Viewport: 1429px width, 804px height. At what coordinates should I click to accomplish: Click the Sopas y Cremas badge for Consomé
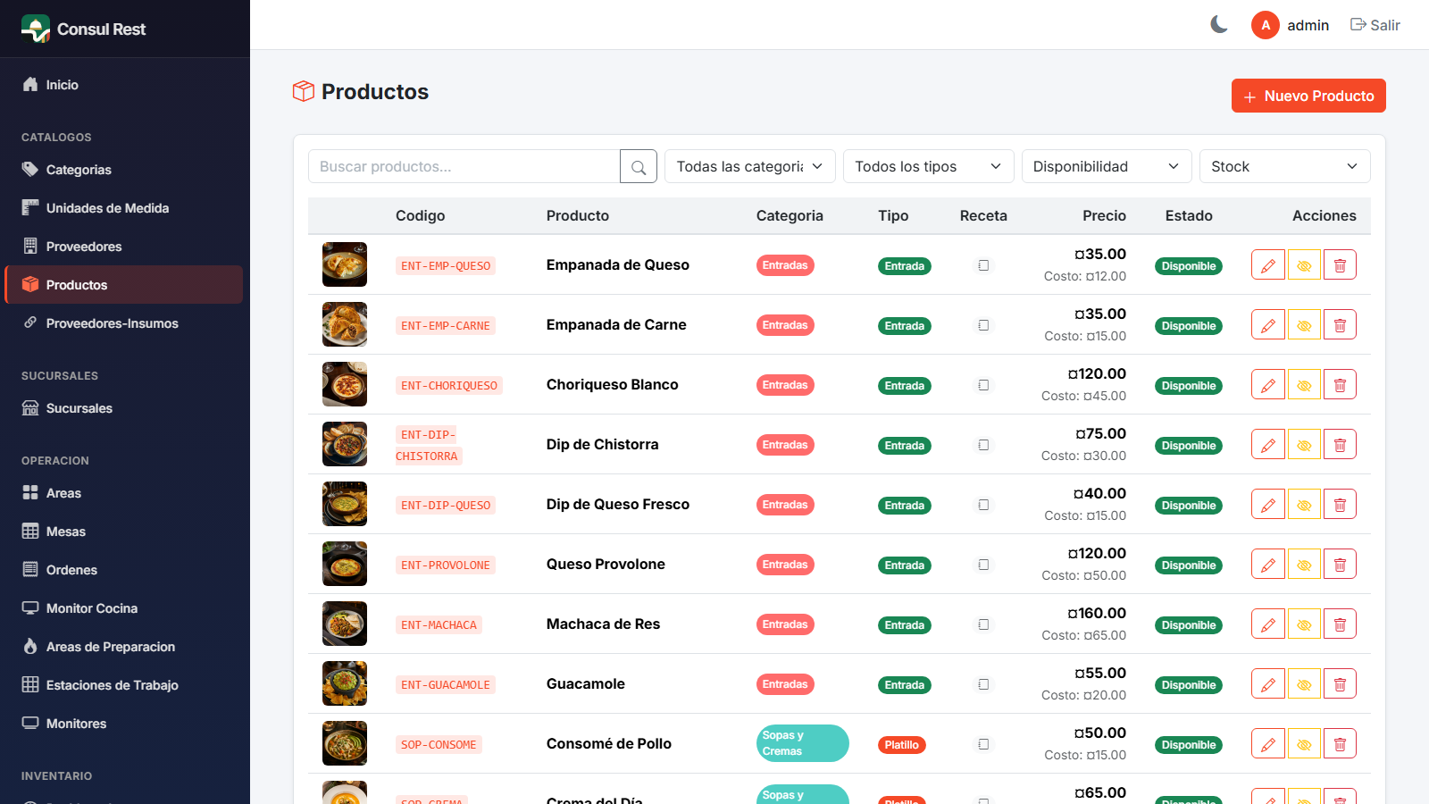click(x=802, y=743)
